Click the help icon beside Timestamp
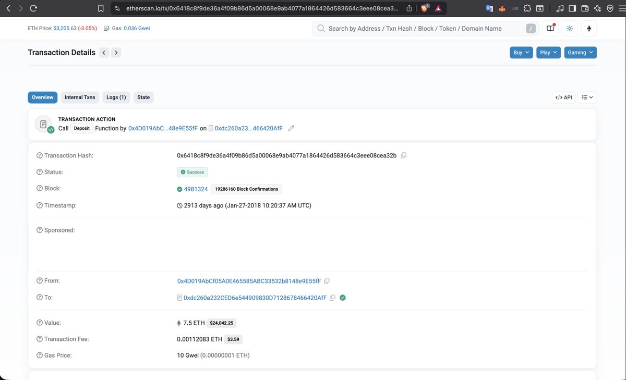626x380 pixels. click(x=40, y=205)
